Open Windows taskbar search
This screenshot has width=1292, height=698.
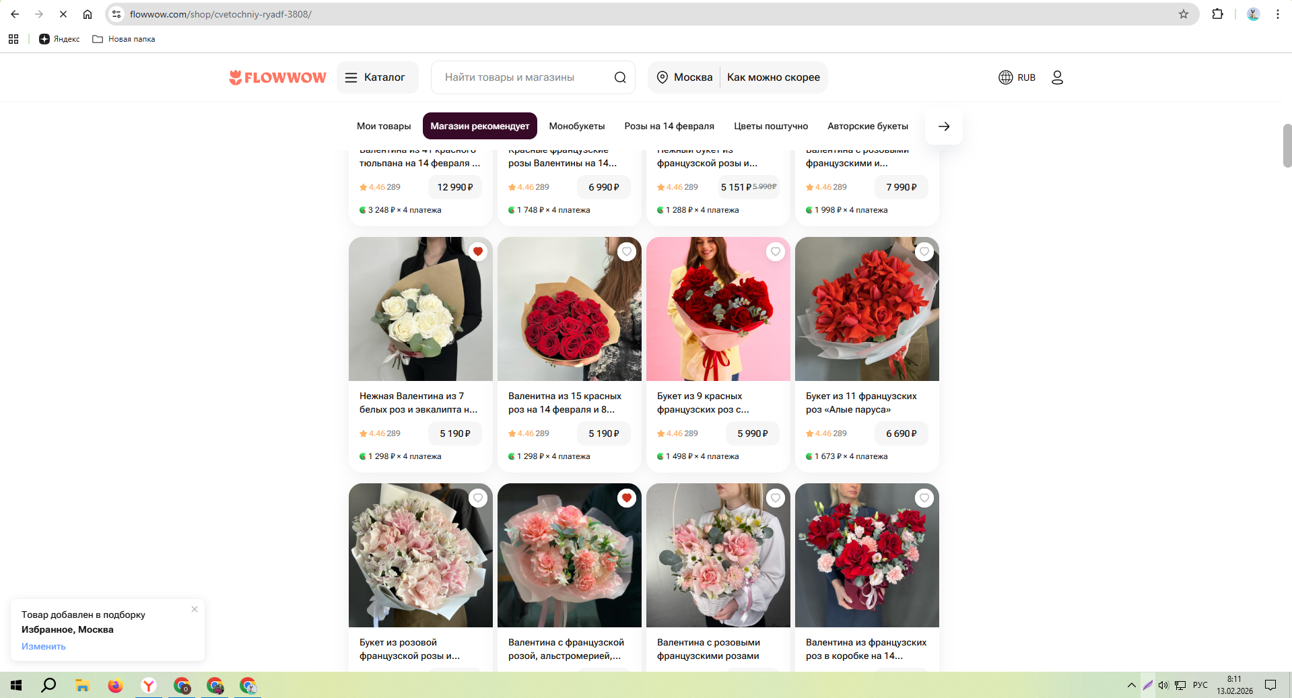coord(48,685)
